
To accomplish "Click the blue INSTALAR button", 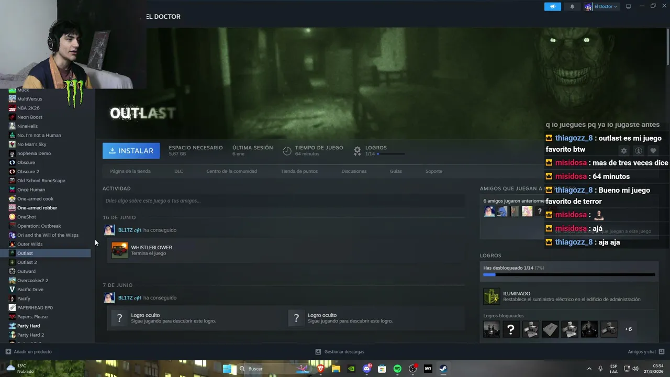I will 131,151.
